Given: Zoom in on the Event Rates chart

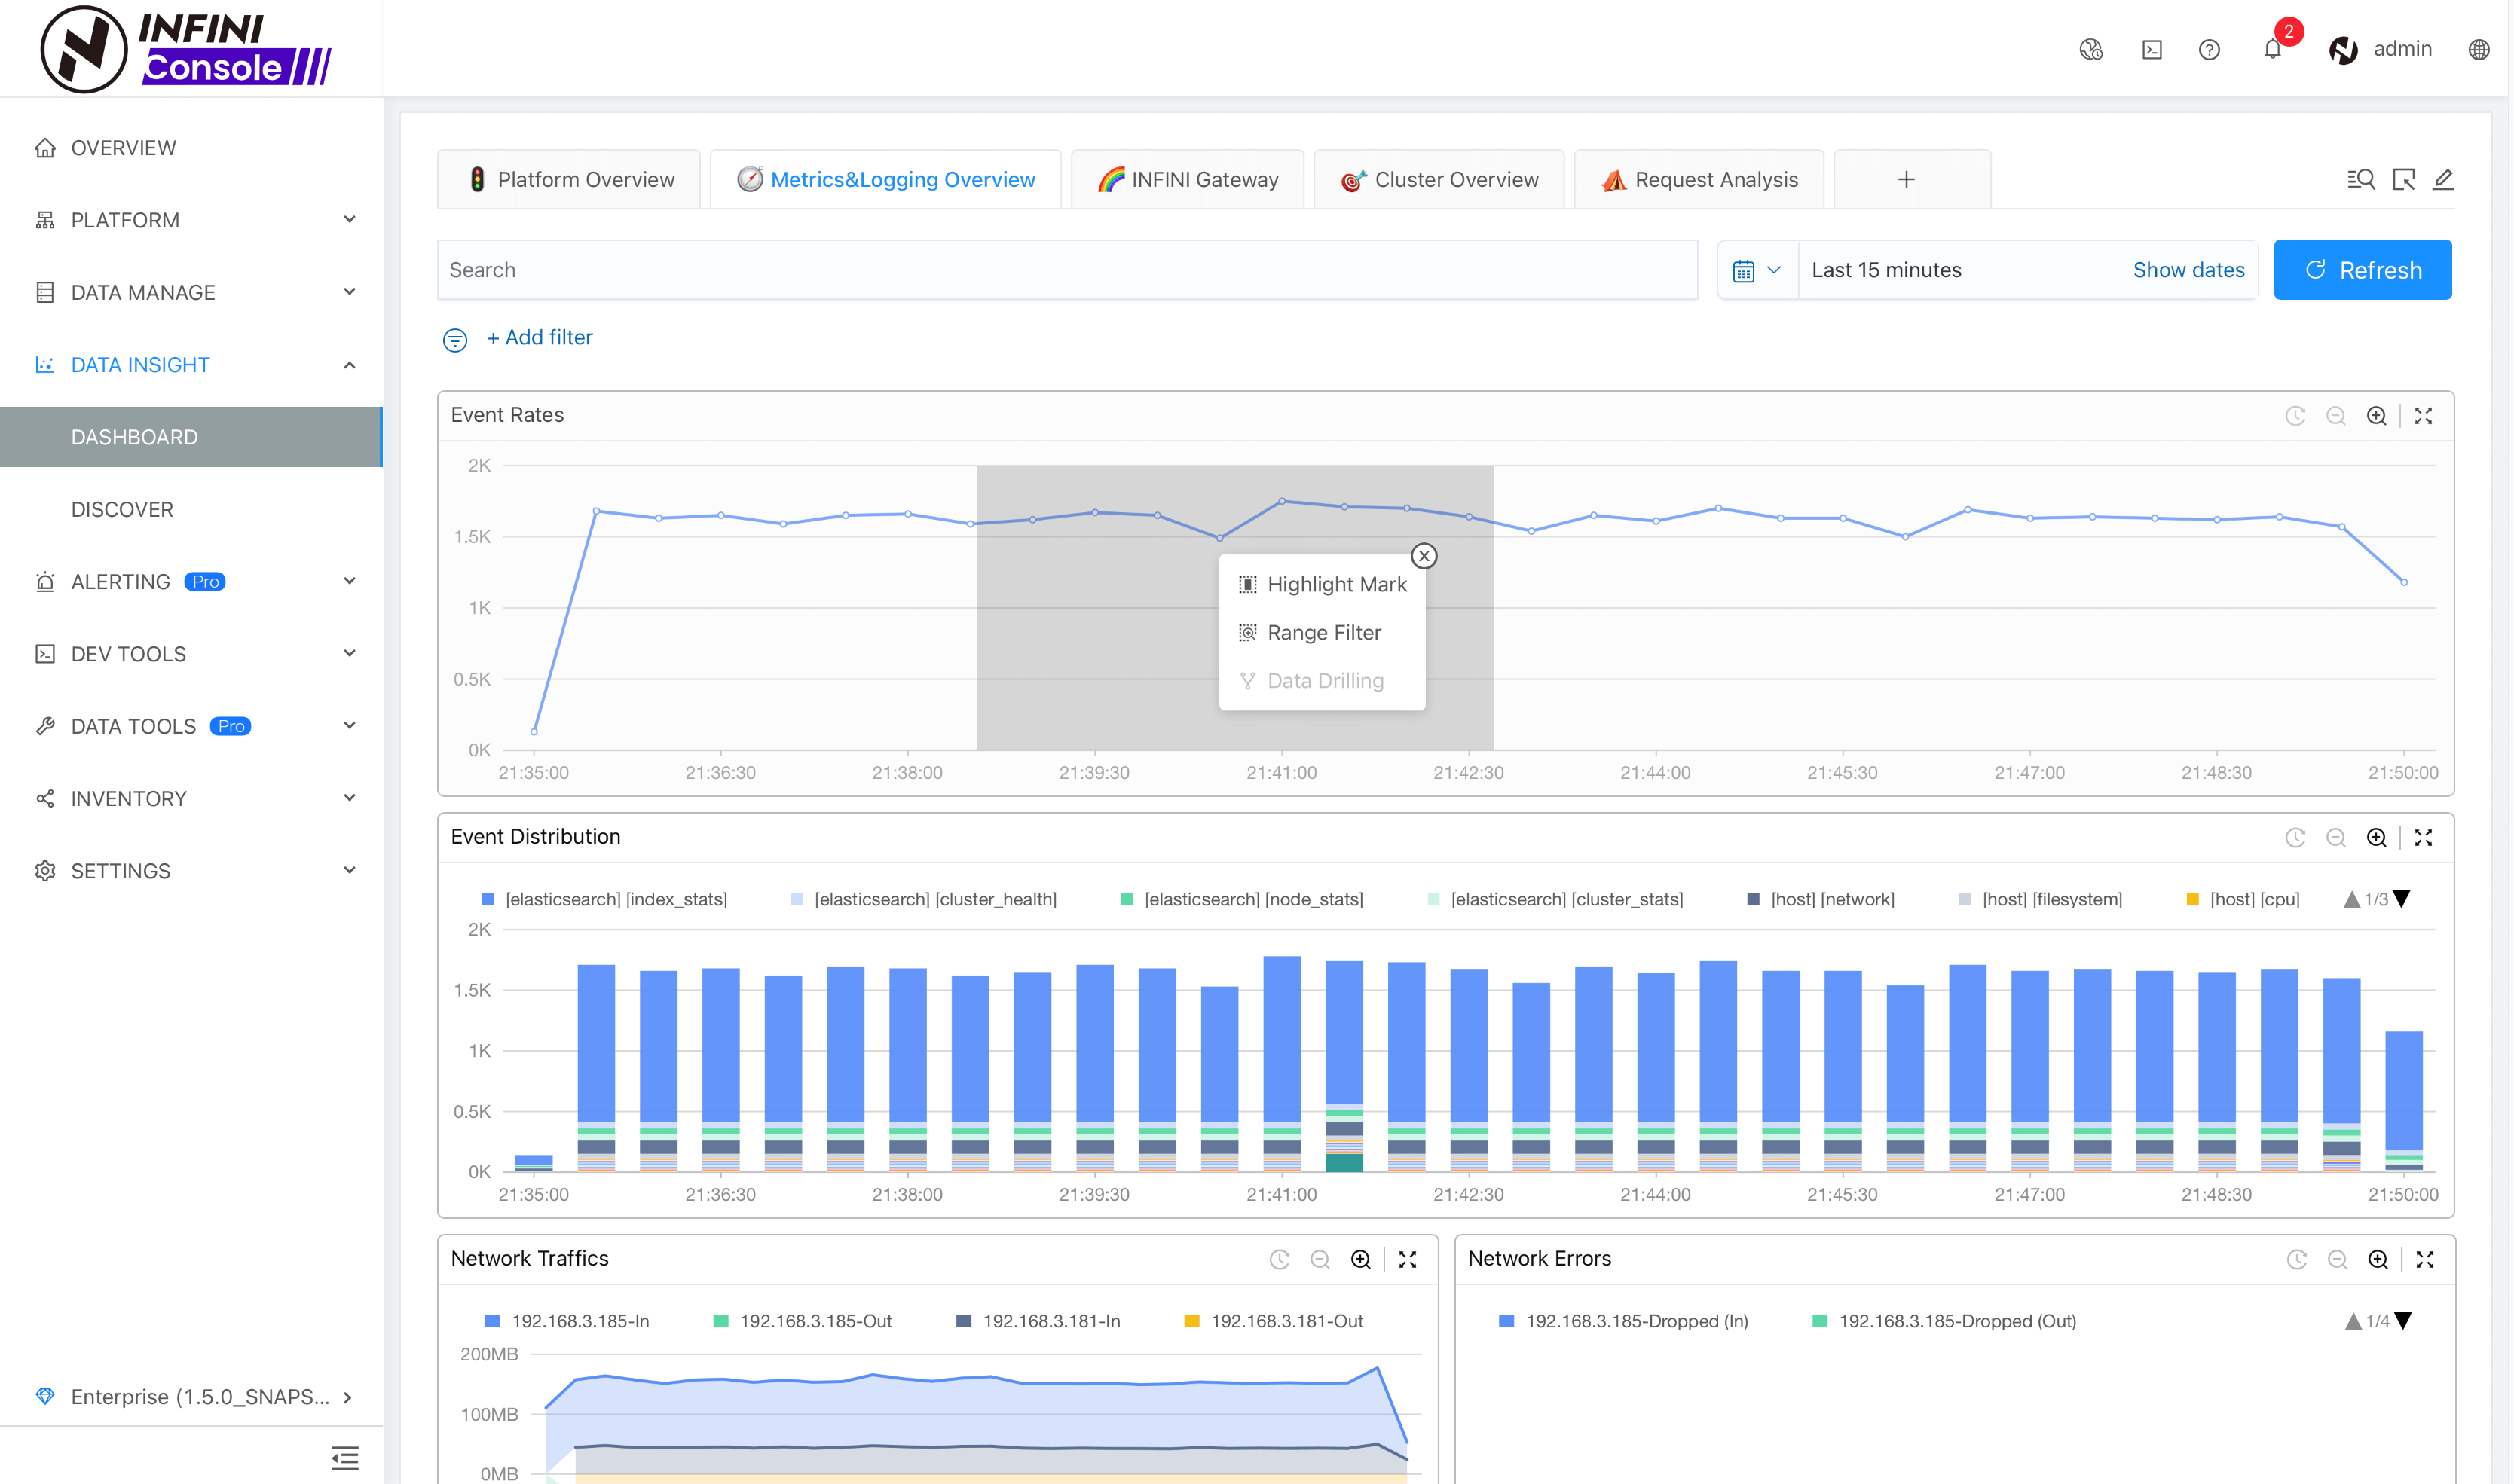Looking at the screenshot, I should 2376,415.
